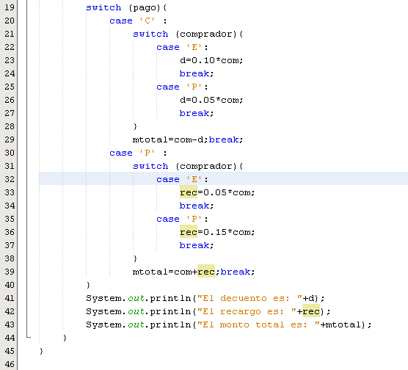Click the 'break;' keyword on line 34
This screenshot has width=408, height=370.
(x=197, y=206)
